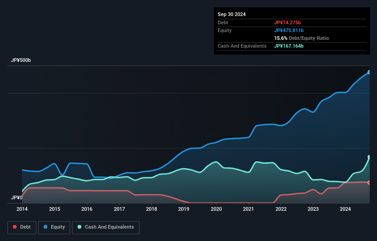Image resolution: width=377 pixels, height=241 pixels.
Task: Click the teal Cash endpoint marker
Action: coord(369,157)
